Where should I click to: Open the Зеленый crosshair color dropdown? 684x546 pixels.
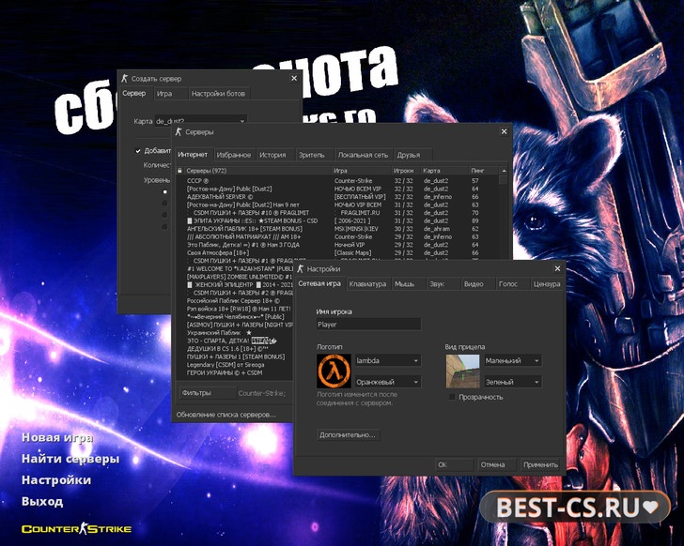(513, 382)
